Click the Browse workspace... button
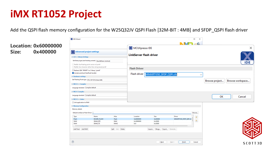The image size is (269, 151). point(238,81)
